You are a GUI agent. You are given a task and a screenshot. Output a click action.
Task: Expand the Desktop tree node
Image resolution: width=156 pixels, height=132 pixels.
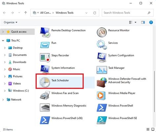pyautogui.click(x=5, y=48)
